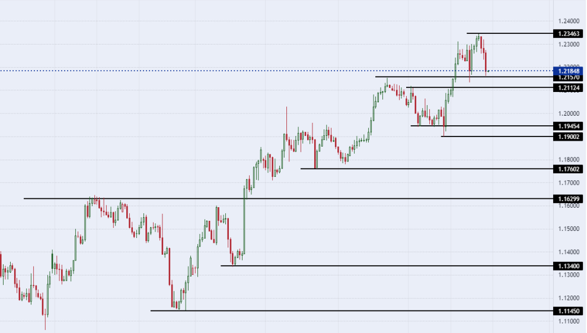
Task: Click the tall green candle crossing the 1.16299 line
Action: click(x=244, y=221)
